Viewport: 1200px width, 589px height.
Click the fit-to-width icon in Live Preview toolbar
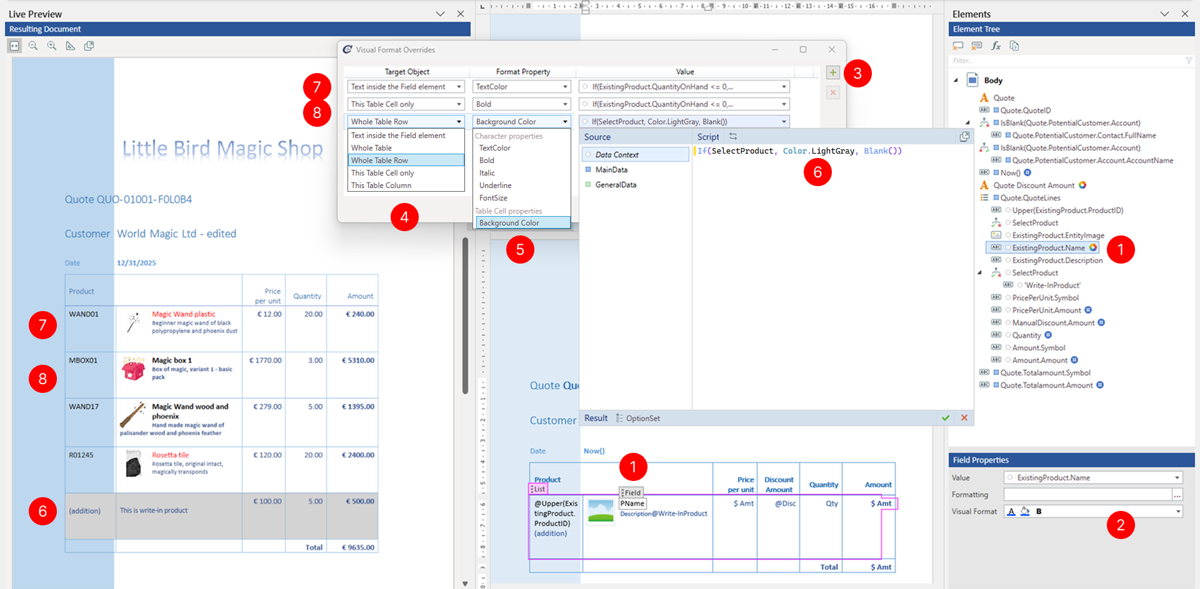(x=14, y=46)
